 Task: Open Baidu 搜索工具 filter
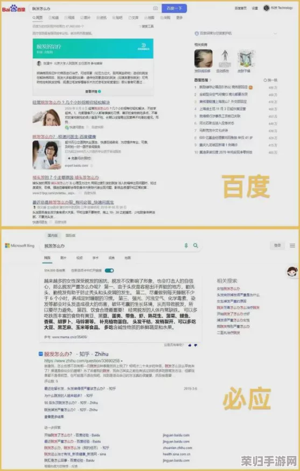146,26
